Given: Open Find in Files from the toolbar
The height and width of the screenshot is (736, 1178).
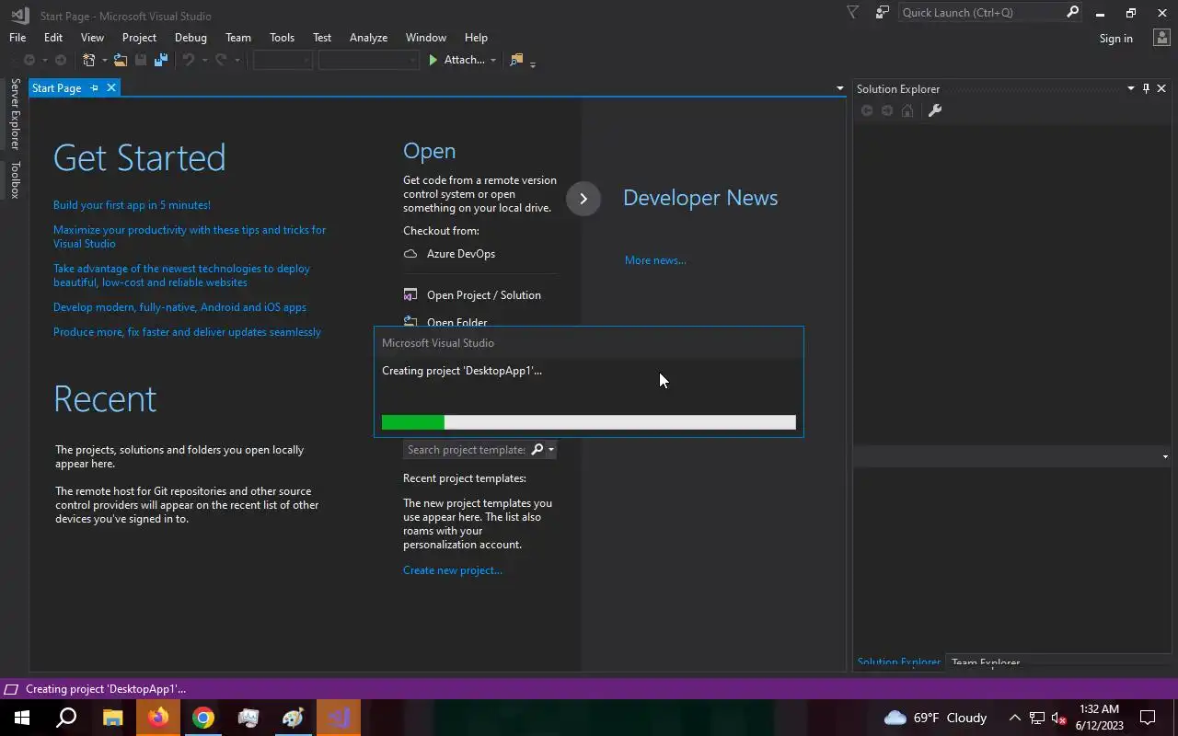Looking at the screenshot, I should tap(516, 60).
